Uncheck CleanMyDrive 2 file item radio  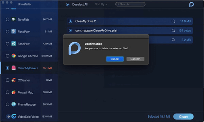tap(70, 21)
